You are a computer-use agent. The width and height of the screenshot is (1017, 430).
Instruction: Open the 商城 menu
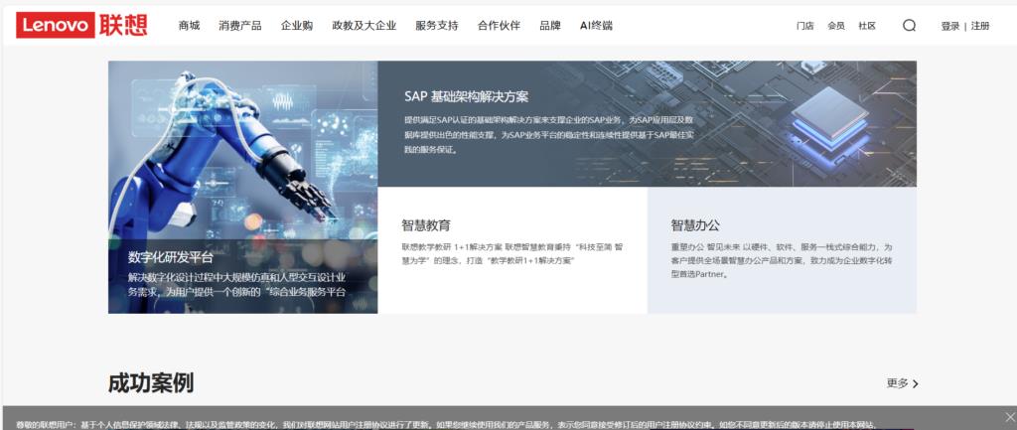click(190, 26)
